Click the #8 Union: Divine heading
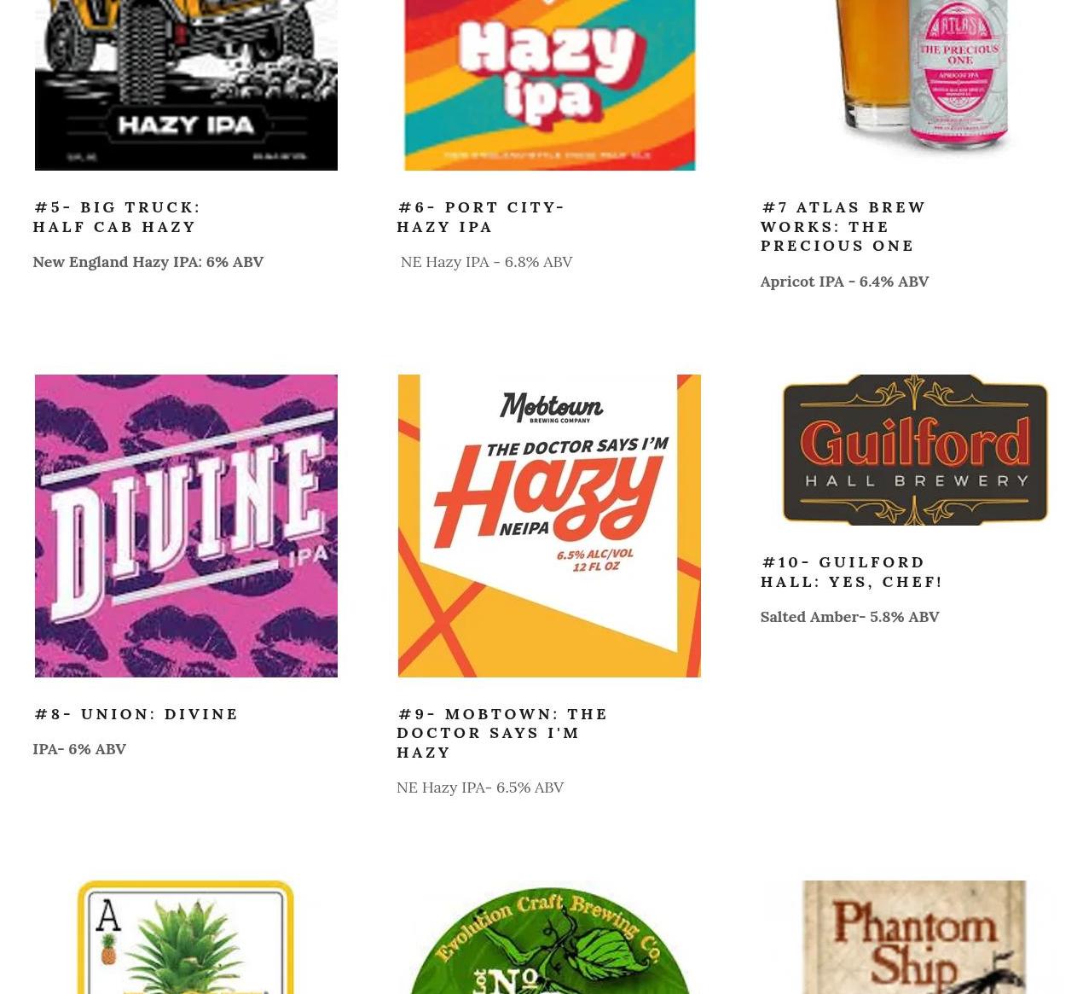1083x994 pixels. 136,714
